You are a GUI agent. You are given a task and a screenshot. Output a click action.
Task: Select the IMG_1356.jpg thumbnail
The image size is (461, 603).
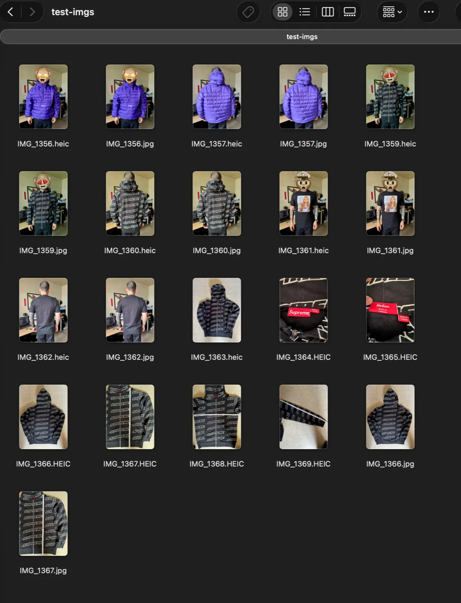[x=130, y=97]
